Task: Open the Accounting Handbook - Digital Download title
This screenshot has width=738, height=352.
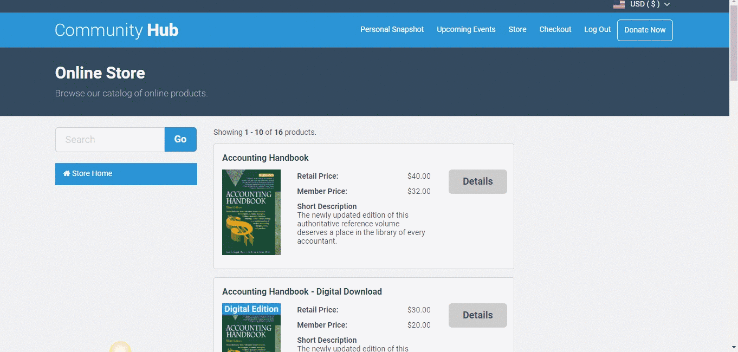Action: [302, 292]
